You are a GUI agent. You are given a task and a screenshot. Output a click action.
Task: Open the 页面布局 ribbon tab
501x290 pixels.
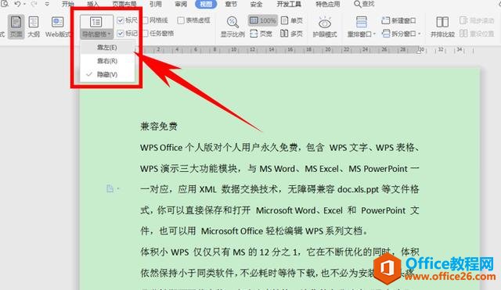pos(124,4)
